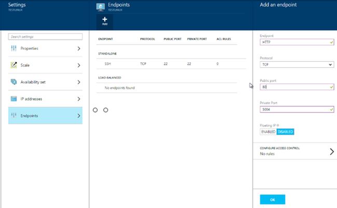Set Floating IP to Enabled
The height and width of the screenshot is (208, 337).
pos(268,132)
